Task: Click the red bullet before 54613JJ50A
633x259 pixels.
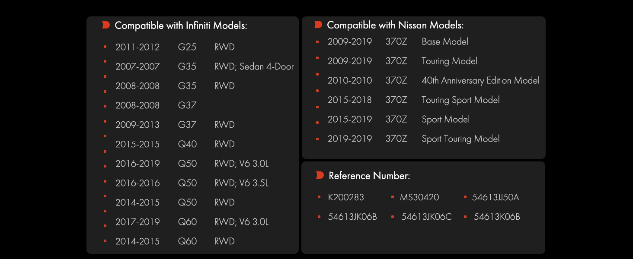Action: [465, 197]
